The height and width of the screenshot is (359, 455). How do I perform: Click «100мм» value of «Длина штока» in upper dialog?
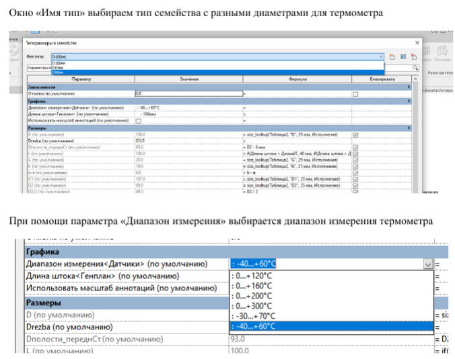point(148,114)
